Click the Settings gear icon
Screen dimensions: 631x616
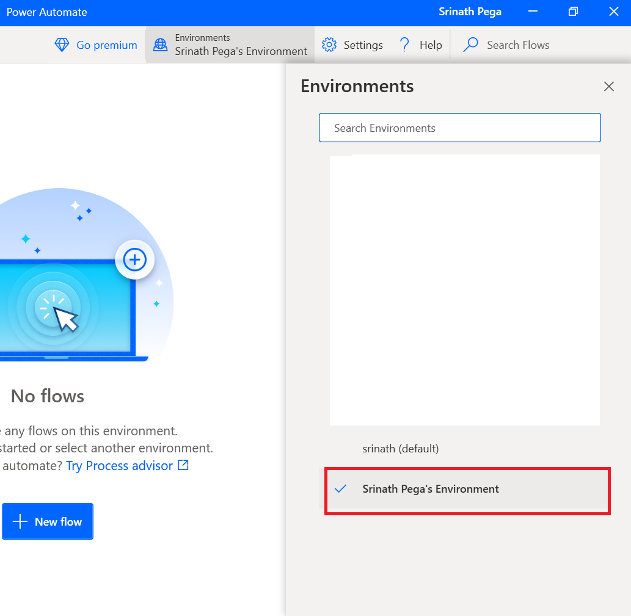pyautogui.click(x=329, y=45)
